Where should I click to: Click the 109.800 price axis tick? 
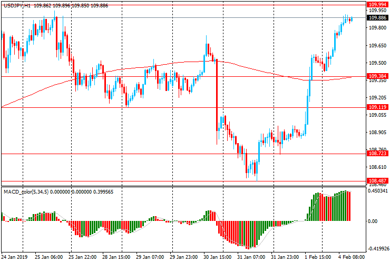pos(375,28)
